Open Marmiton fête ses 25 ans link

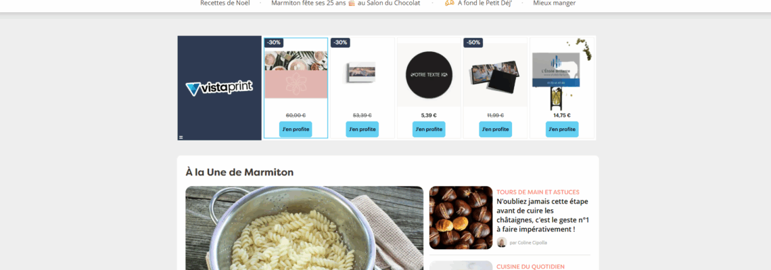(x=346, y=3)
